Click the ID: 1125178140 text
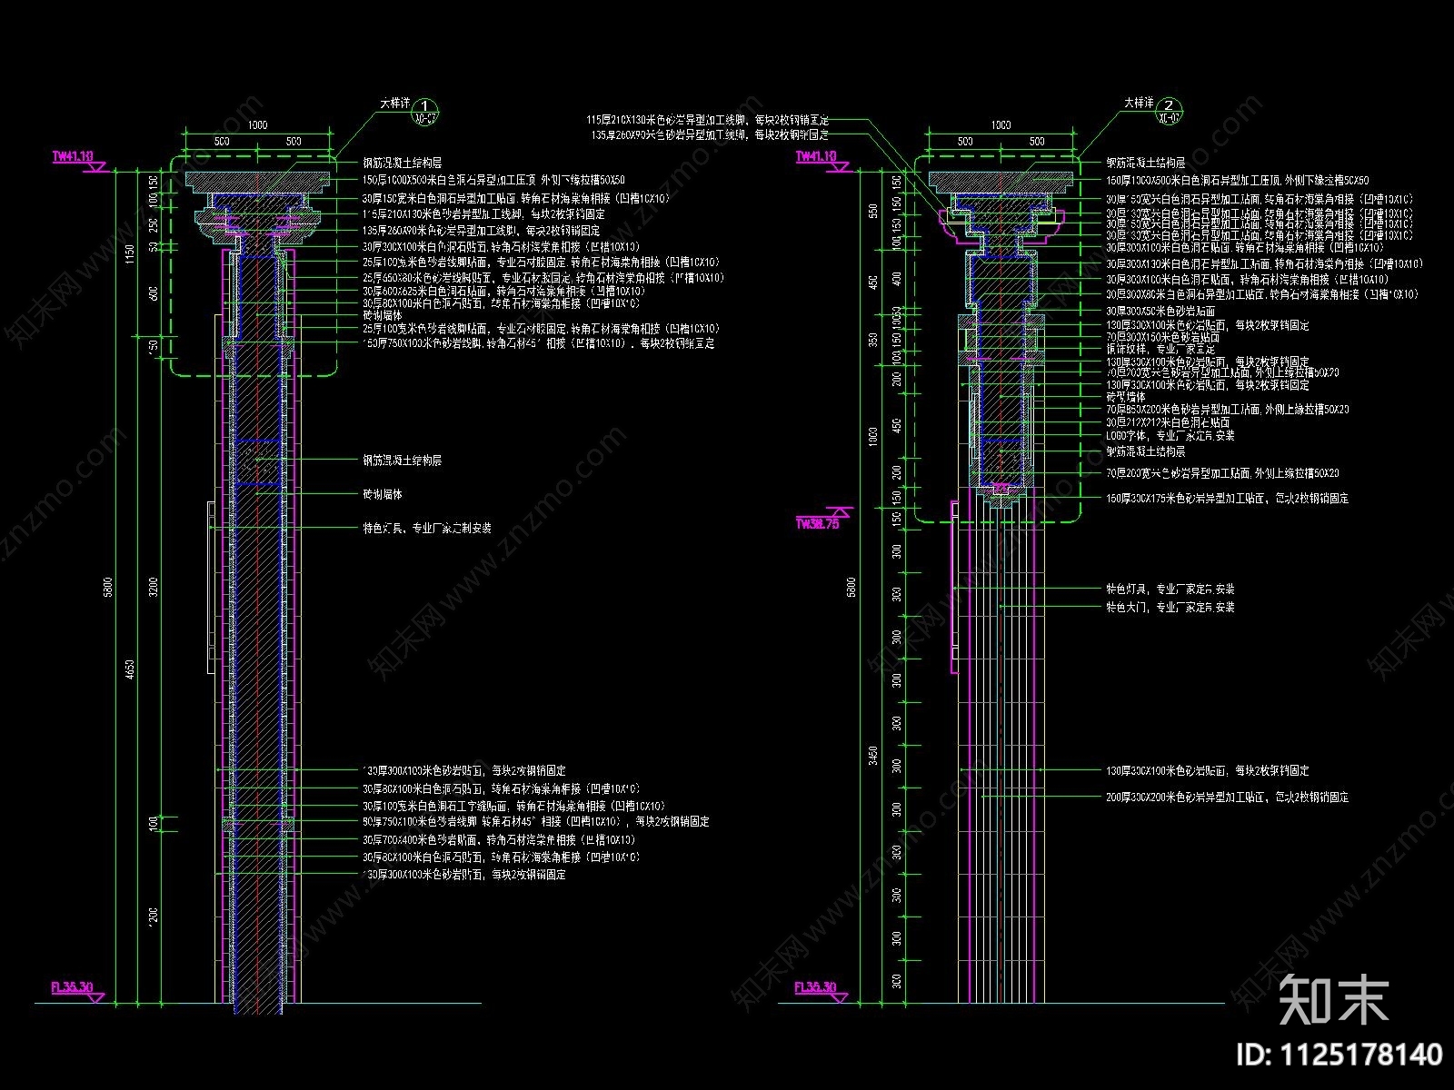This screenshot has width=1454, height=1090. [1340, 1054]
